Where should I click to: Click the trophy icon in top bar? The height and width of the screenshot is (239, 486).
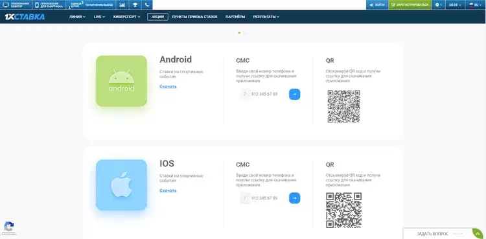click(135, 5)
